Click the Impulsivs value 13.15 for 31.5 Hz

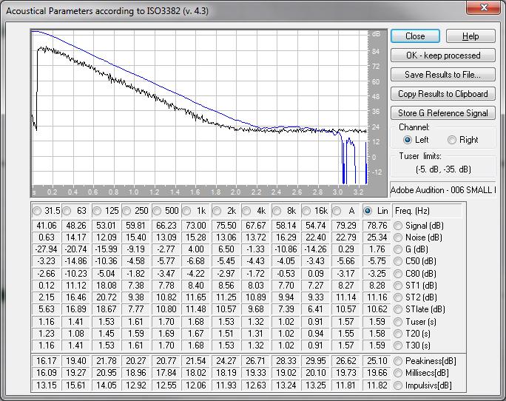(x=47, y=385)
